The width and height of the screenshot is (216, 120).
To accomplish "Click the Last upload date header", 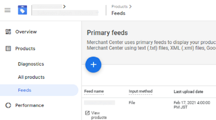I will [x=188, y=92].
